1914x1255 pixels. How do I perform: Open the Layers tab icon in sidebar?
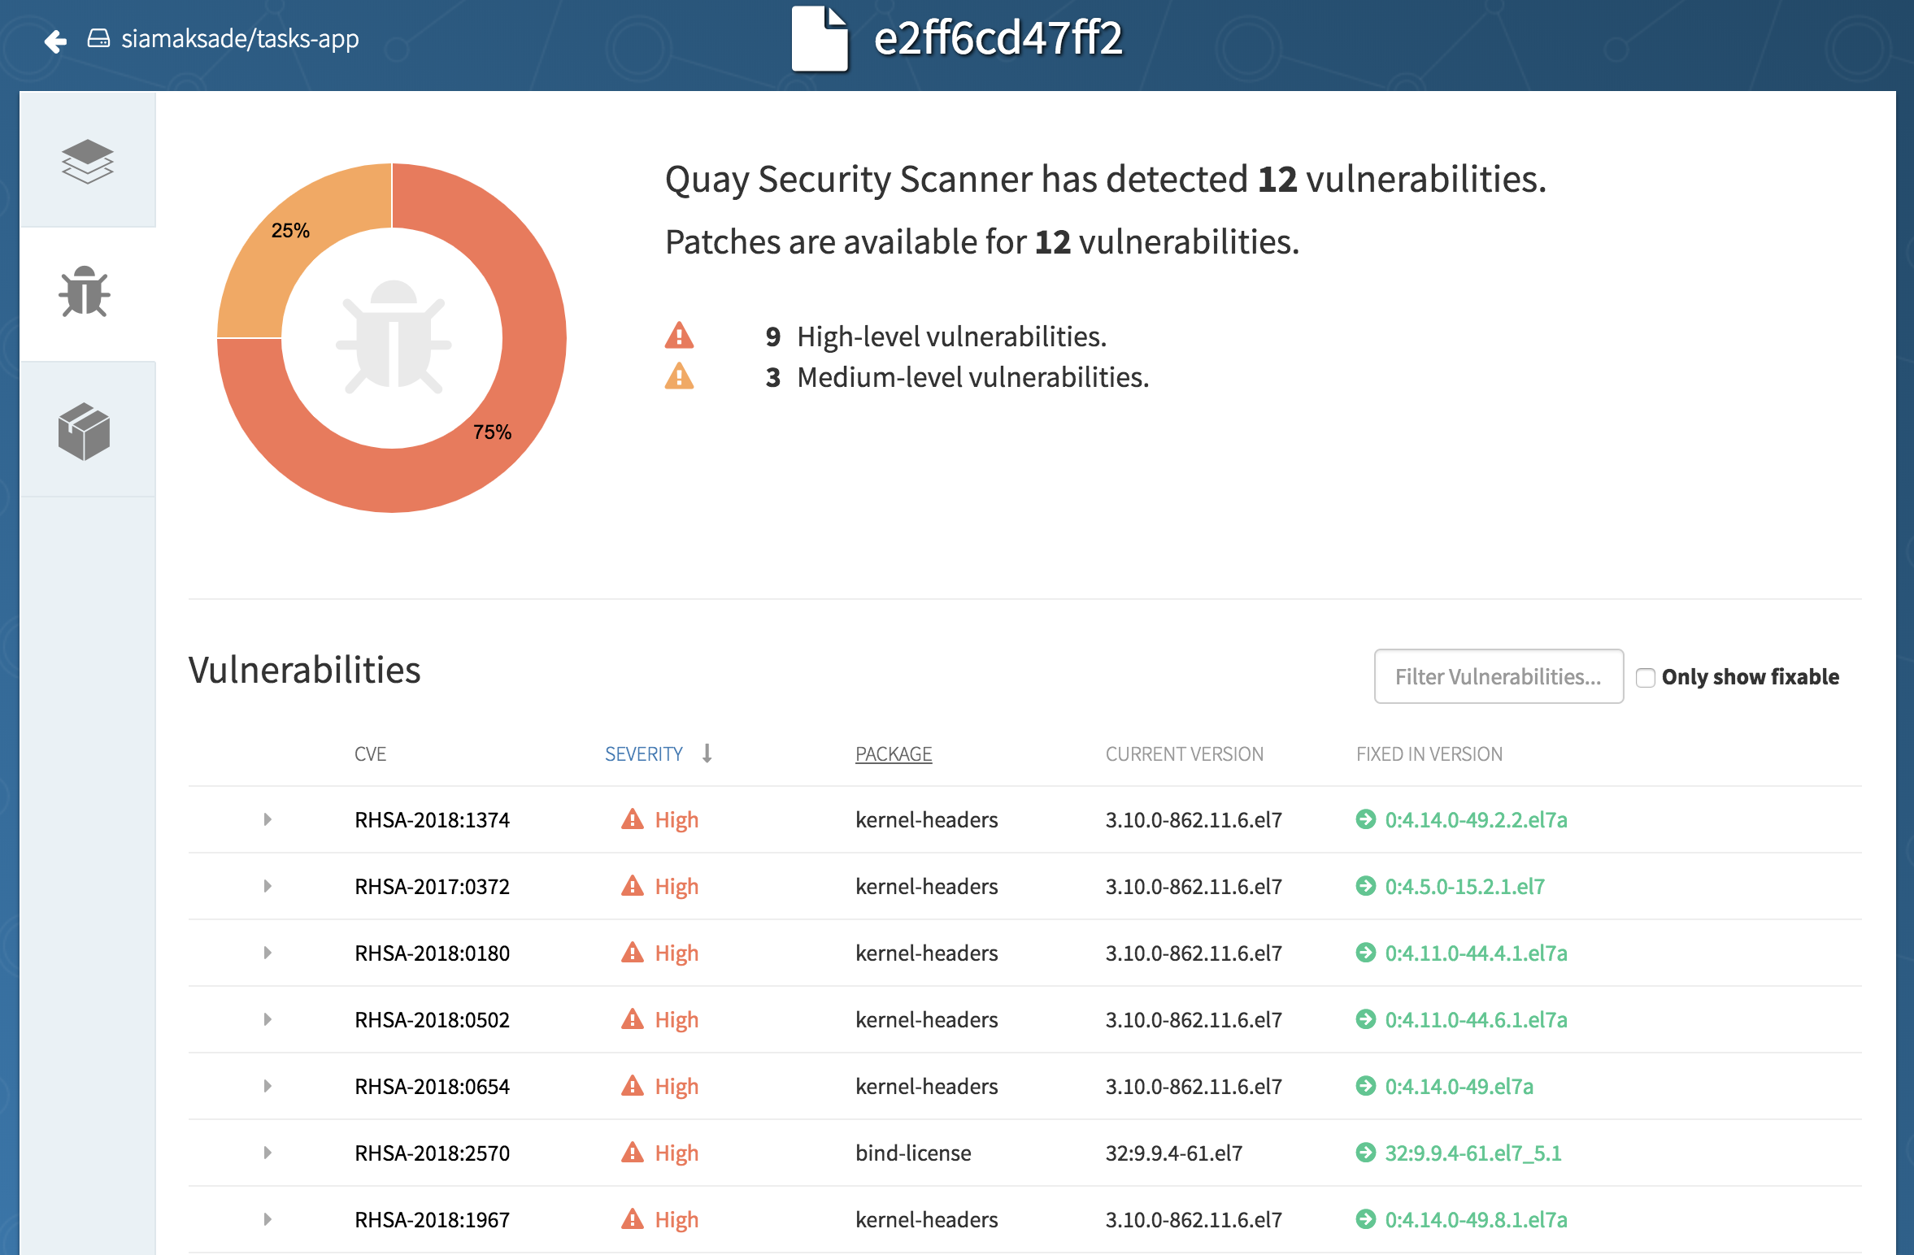87,160
